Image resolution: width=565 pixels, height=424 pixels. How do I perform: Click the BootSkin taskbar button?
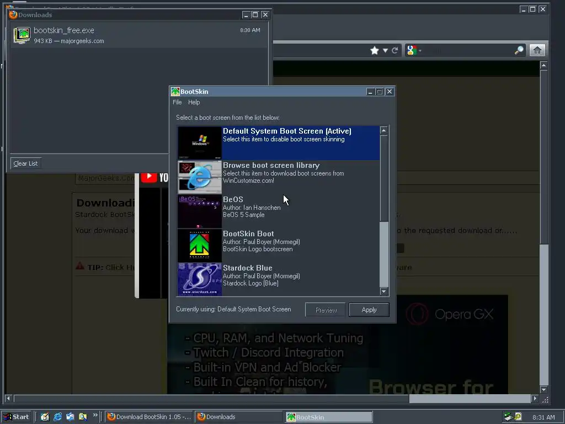point(329,417)
